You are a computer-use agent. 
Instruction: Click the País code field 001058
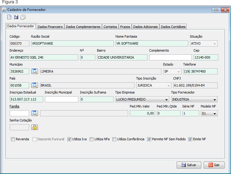(19, 85)
